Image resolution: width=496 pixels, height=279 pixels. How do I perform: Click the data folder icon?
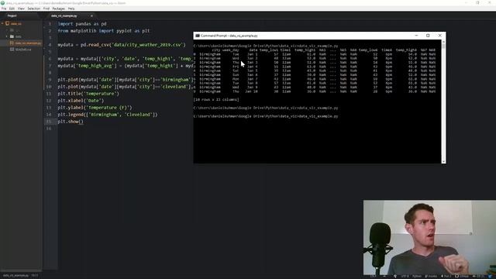pyautogui.click(x=12, y=36)
